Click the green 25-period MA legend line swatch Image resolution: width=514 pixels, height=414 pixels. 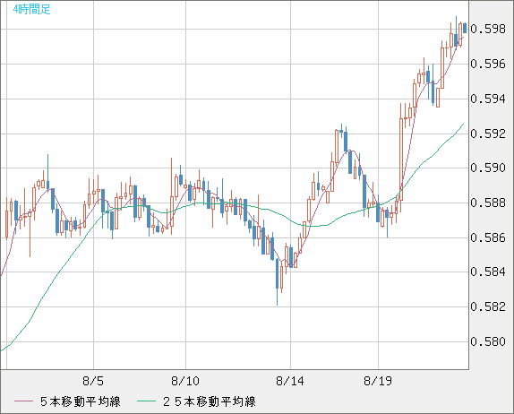[x=146, y=401]
